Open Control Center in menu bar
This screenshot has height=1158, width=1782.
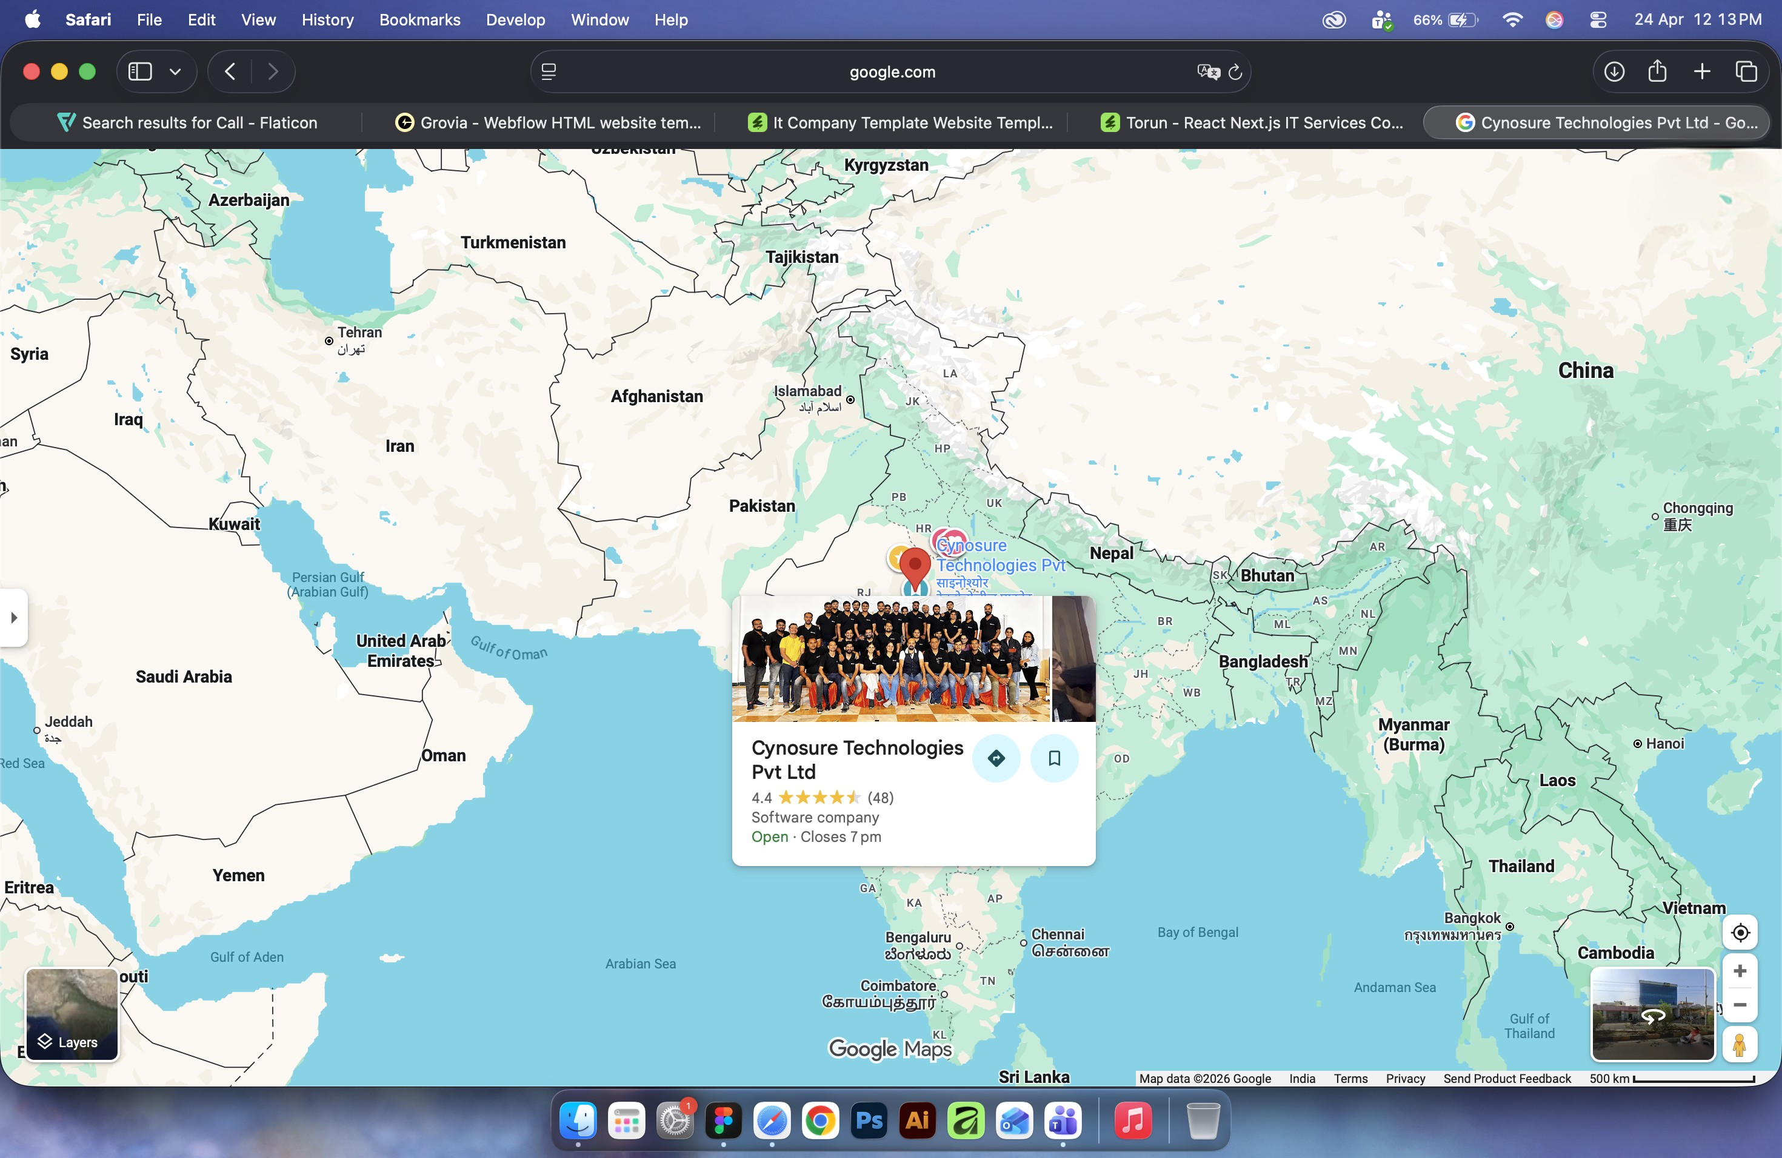tap(1598, 20)
